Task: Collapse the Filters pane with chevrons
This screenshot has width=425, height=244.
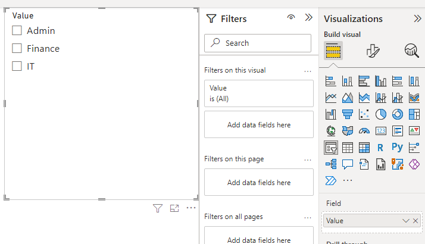Action: (x=309, y=18)
